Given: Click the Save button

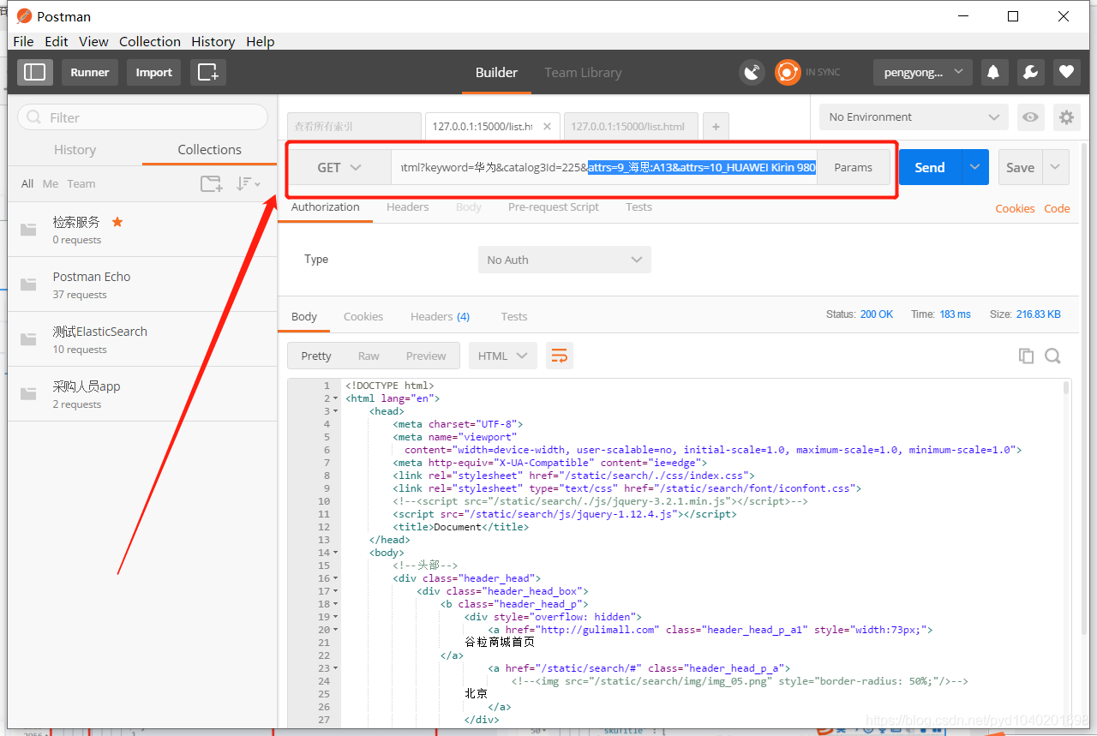Looking at the screenshot, I should tap(1020, 167).
